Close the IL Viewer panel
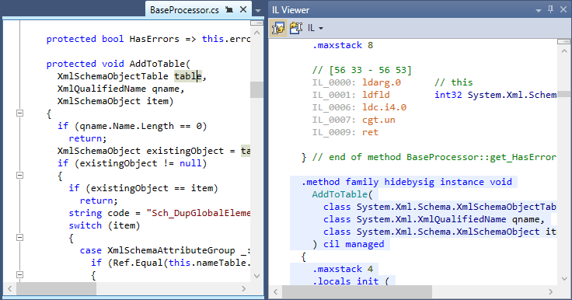 [563, 10]
